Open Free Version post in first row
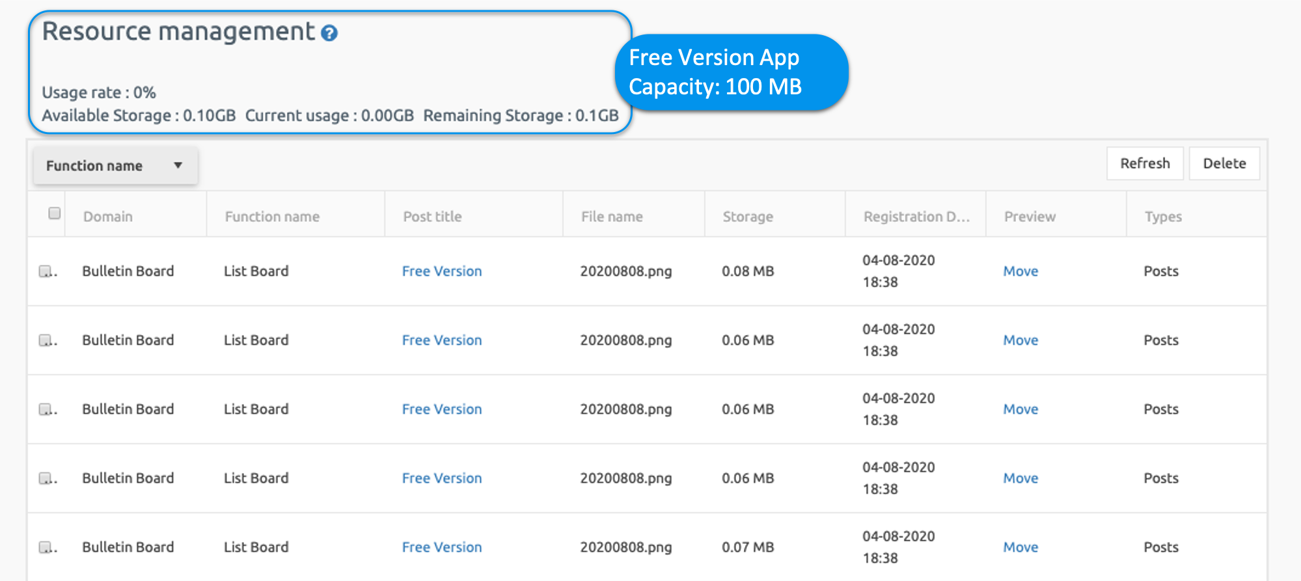 coord(441,271)
